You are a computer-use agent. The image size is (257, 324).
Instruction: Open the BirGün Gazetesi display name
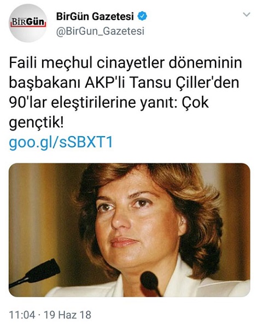95,16
